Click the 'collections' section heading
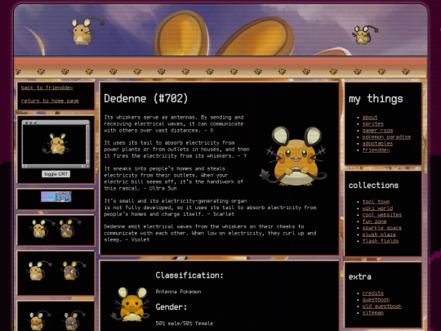Viewport: 441px width, 331px height. pyautogui.click(x=373, y=186)
